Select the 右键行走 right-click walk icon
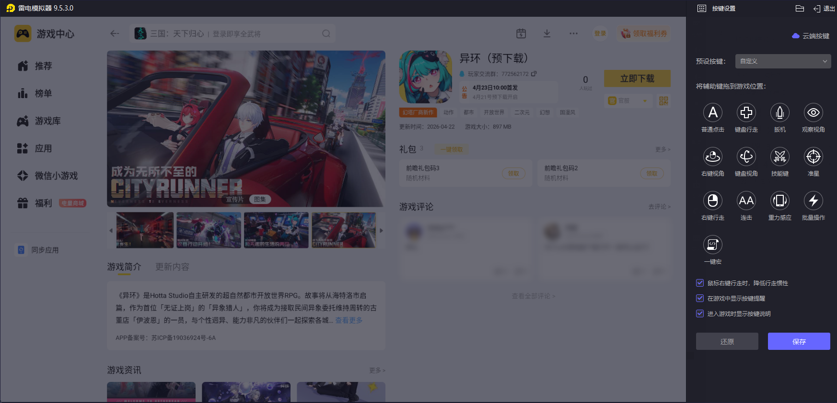The height and width of the screenshot is (403, 837). click(x=713, y=201)
